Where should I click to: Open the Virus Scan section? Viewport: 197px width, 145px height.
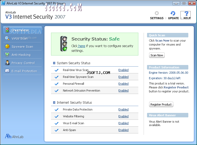click(x=23, y=38)
